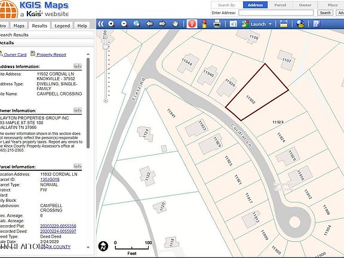Click the Owner Card icon
The width and height of the screenshot is (344, 258).
(1, 54)
